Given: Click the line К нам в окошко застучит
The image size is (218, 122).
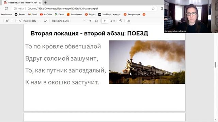Looking at the screenshot, I should pos(62,82).
